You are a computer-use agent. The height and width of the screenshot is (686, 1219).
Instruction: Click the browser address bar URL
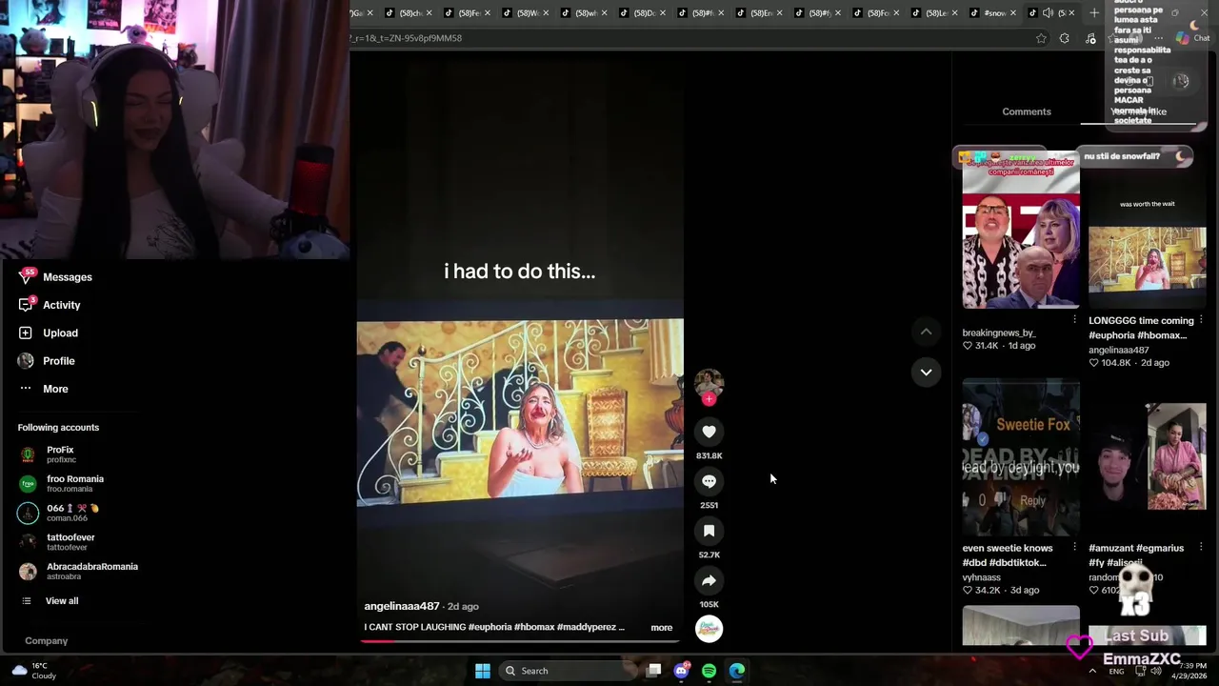pyautogui.click(x=406, y=38)
